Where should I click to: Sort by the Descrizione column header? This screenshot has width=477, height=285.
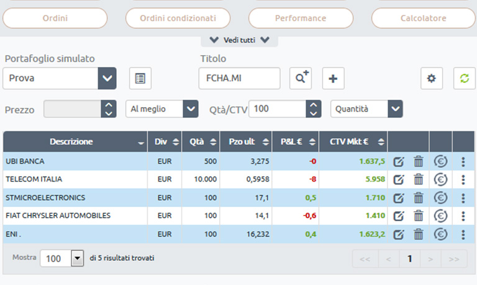tap(75, 142)
